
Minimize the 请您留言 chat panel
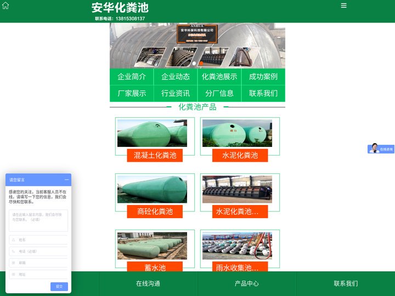(x=66, y=180)
